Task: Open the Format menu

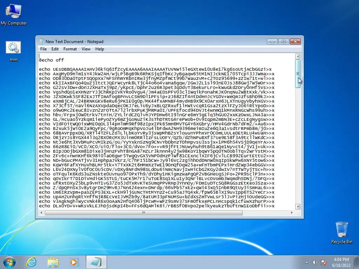Action: pos(70,49)
